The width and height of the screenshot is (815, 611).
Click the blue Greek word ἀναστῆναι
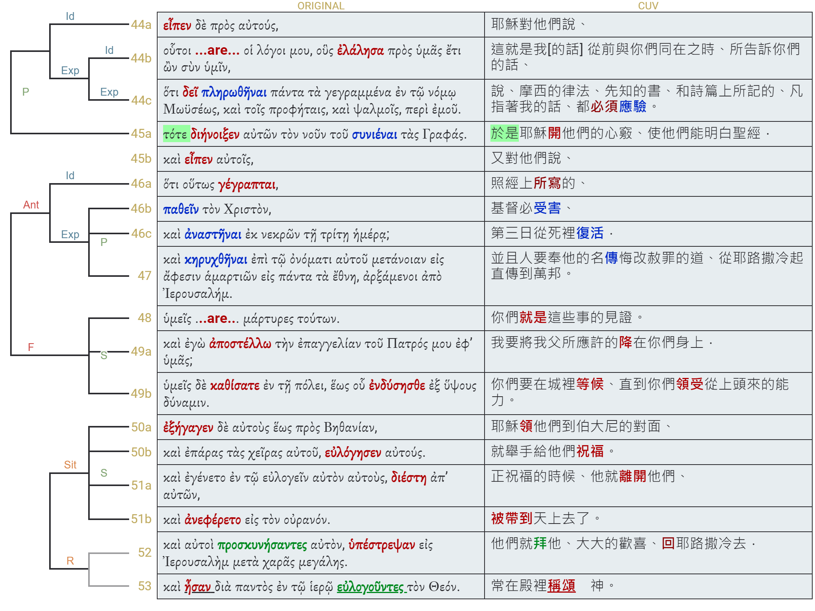[213, 234]
